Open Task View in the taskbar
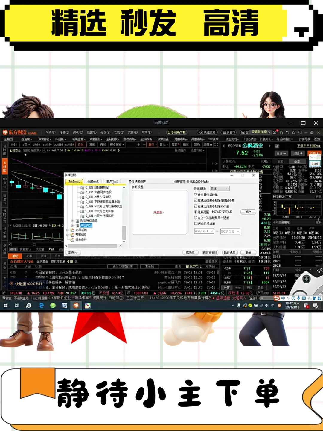The height and width of the screenshot is (431, 323). (17, 306)
